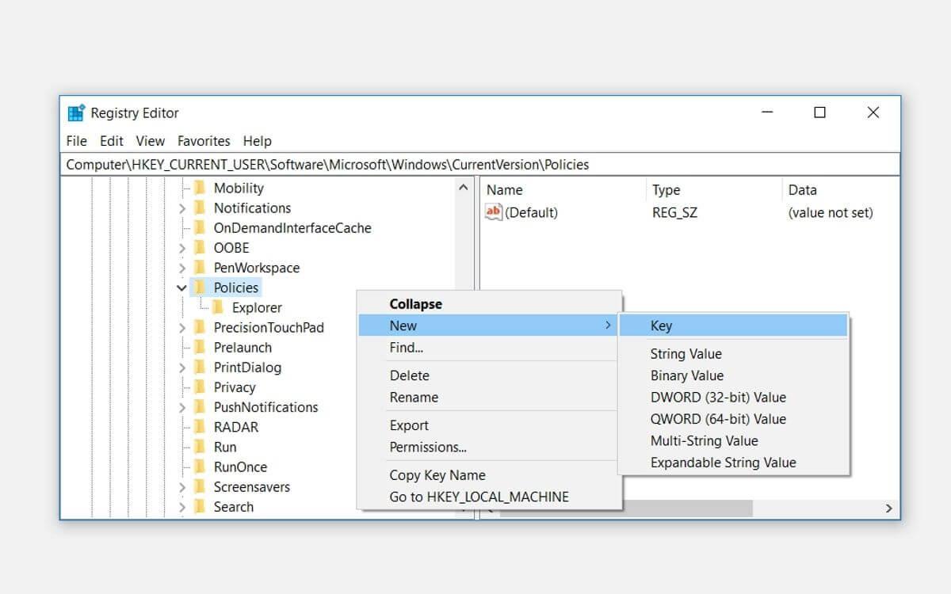This screenshot has width=951, height=594.
Task: Click the PrecisionTouchPad folder icon
Action: (x=200, y=327)
